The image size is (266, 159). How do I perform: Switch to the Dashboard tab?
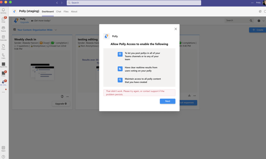(x=48, y=12)
